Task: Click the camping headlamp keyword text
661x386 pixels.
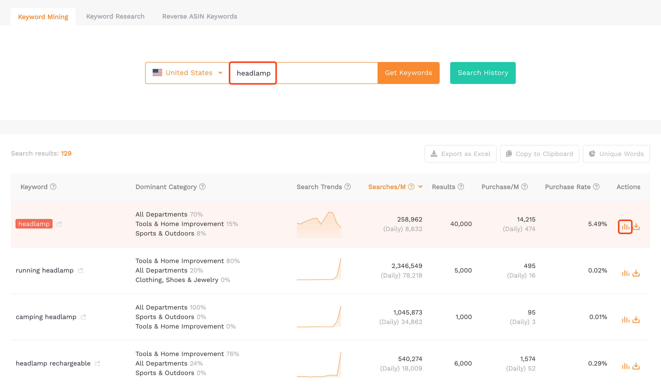Action: point(46,317)
